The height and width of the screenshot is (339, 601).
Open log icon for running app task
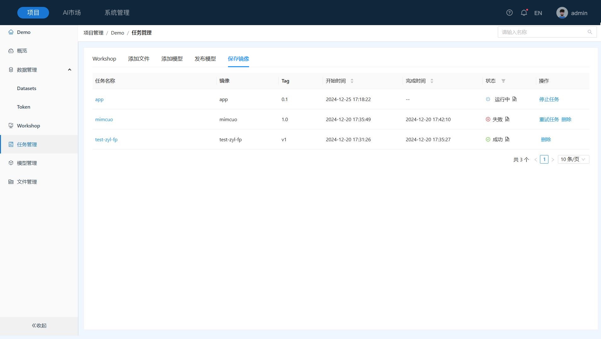(x=515, y=99)
